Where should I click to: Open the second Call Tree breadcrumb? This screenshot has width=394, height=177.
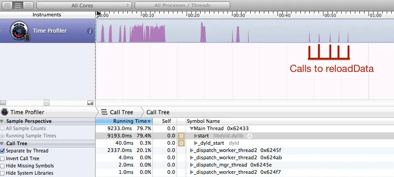[x=158, y=112]
